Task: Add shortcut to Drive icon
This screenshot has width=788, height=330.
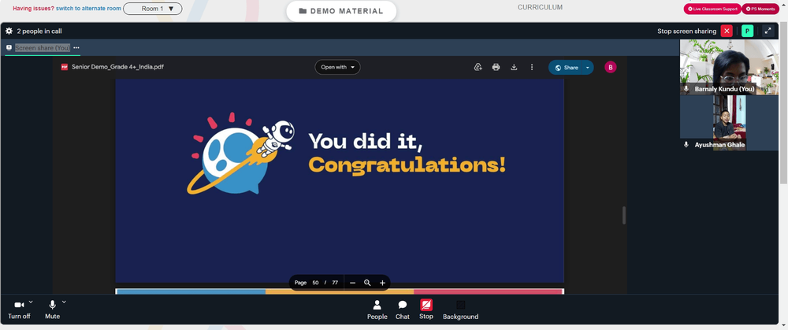Action: coord(478,67)
